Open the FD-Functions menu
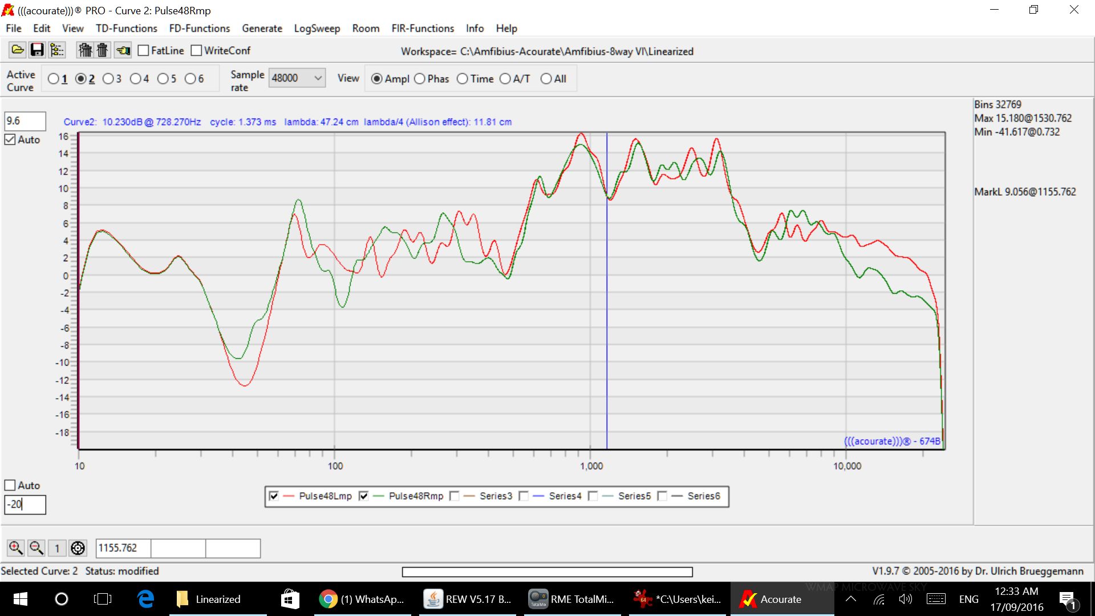The width and height of the screenshot is (1095, 616). (x=200, y=29)
